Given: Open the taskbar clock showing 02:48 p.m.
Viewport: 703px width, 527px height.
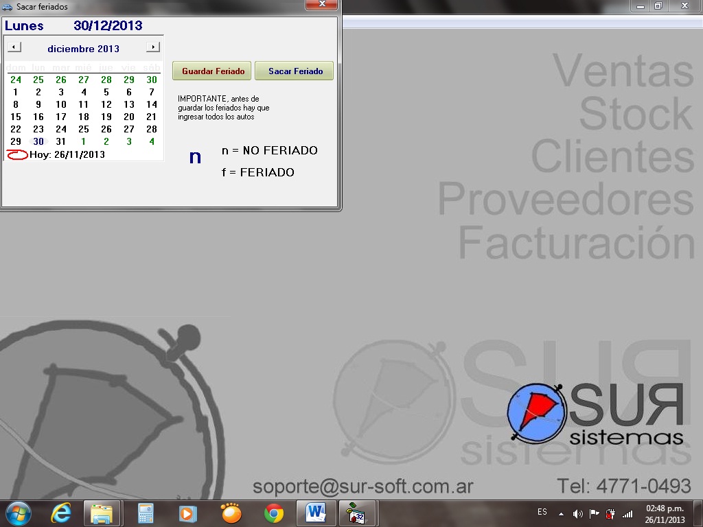Looking at the screenshot, I should point(665,514).
